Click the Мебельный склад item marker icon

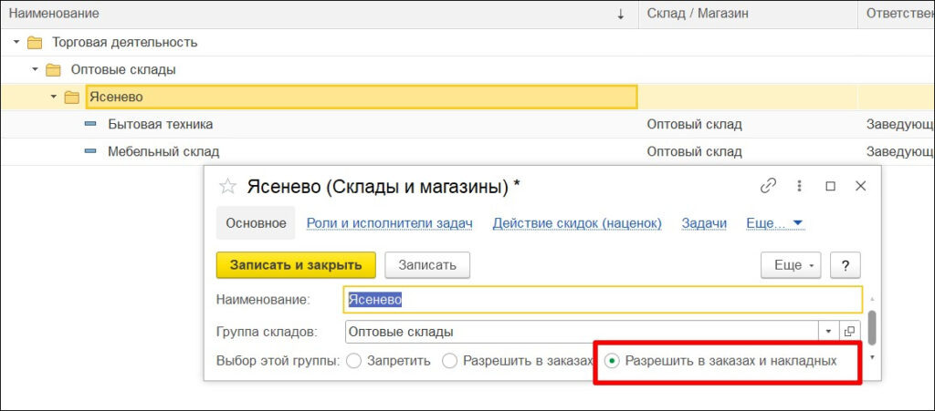click(90, 151)
